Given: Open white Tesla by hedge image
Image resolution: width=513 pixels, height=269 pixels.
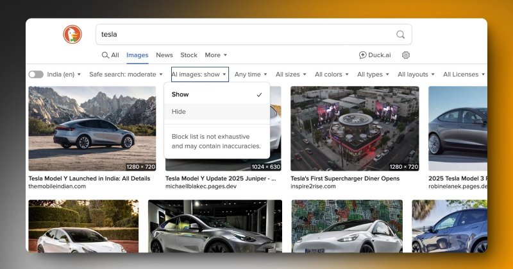Looking at the screenshot, I should (x=83, y=226).
